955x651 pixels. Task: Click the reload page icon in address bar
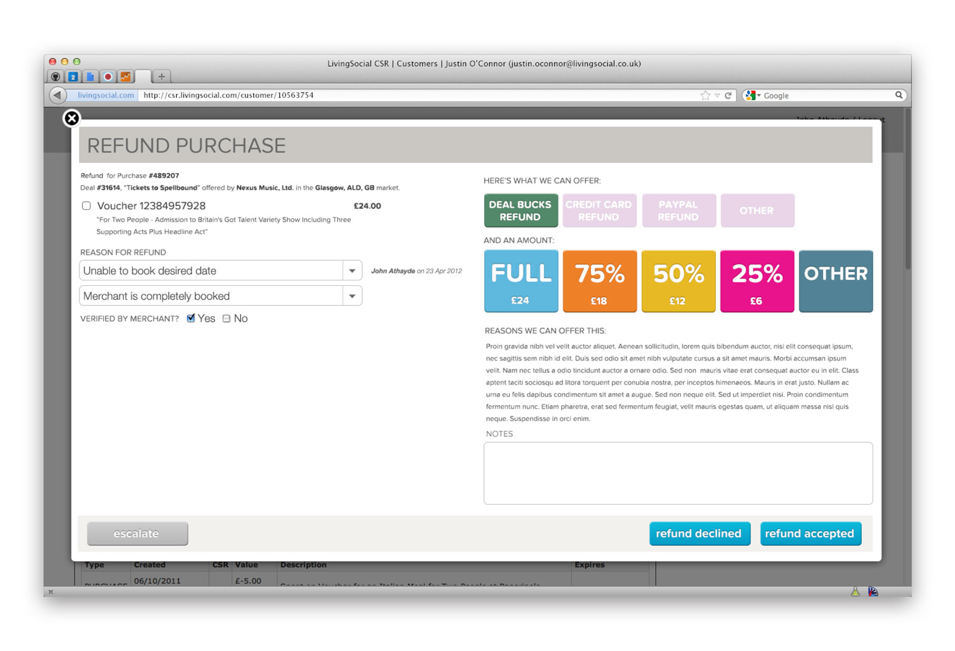(x=729, y=95)
